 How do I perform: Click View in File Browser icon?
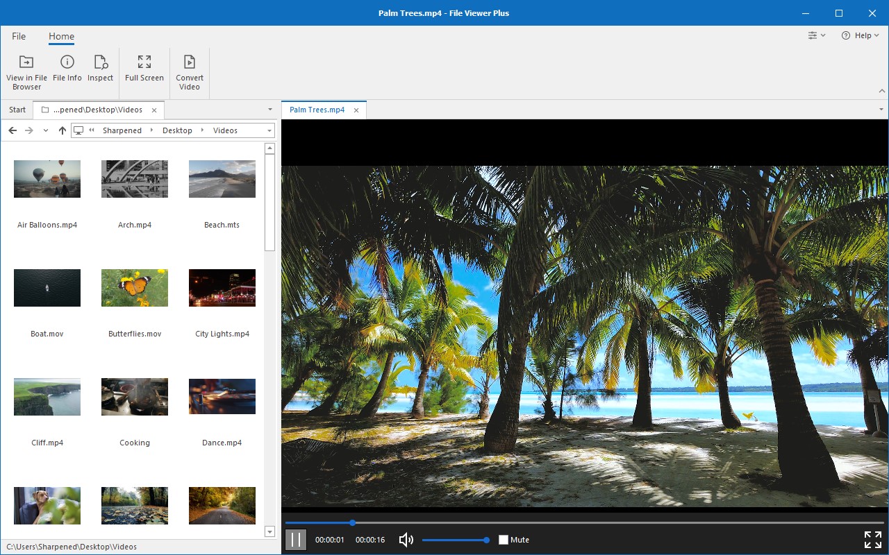pyautogui.click(x=26, y=62)
